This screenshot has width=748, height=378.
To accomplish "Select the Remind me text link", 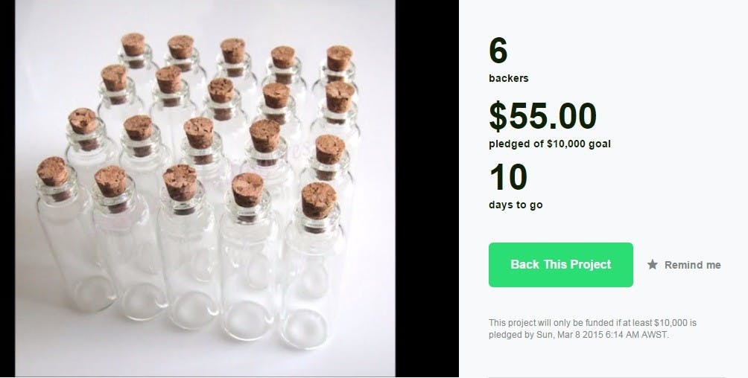I will [692, 265].
